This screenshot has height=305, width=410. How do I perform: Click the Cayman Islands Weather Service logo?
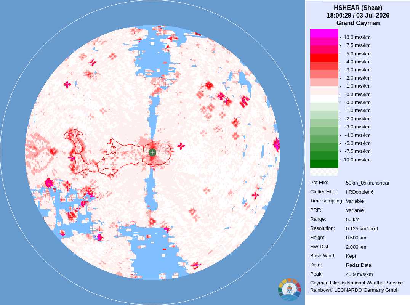pyautogui.click(x=290, y=290)
